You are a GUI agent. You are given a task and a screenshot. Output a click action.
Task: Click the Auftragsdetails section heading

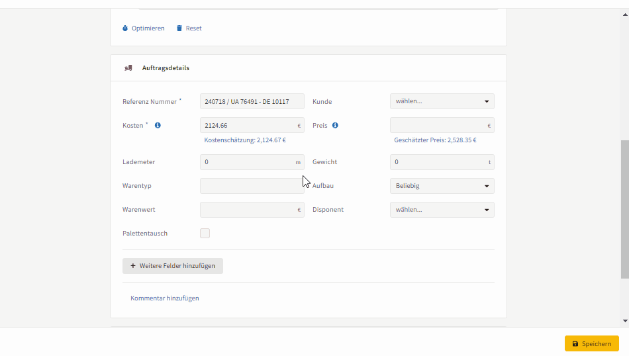[x=166, y=67]
